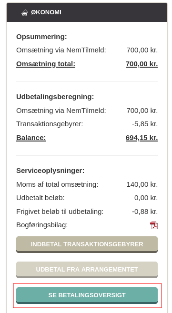Image resolution: width=172 pixels, height=313 pixels.
Task: Select the Serviceoplysninger heading
Action: coord(51,171)
